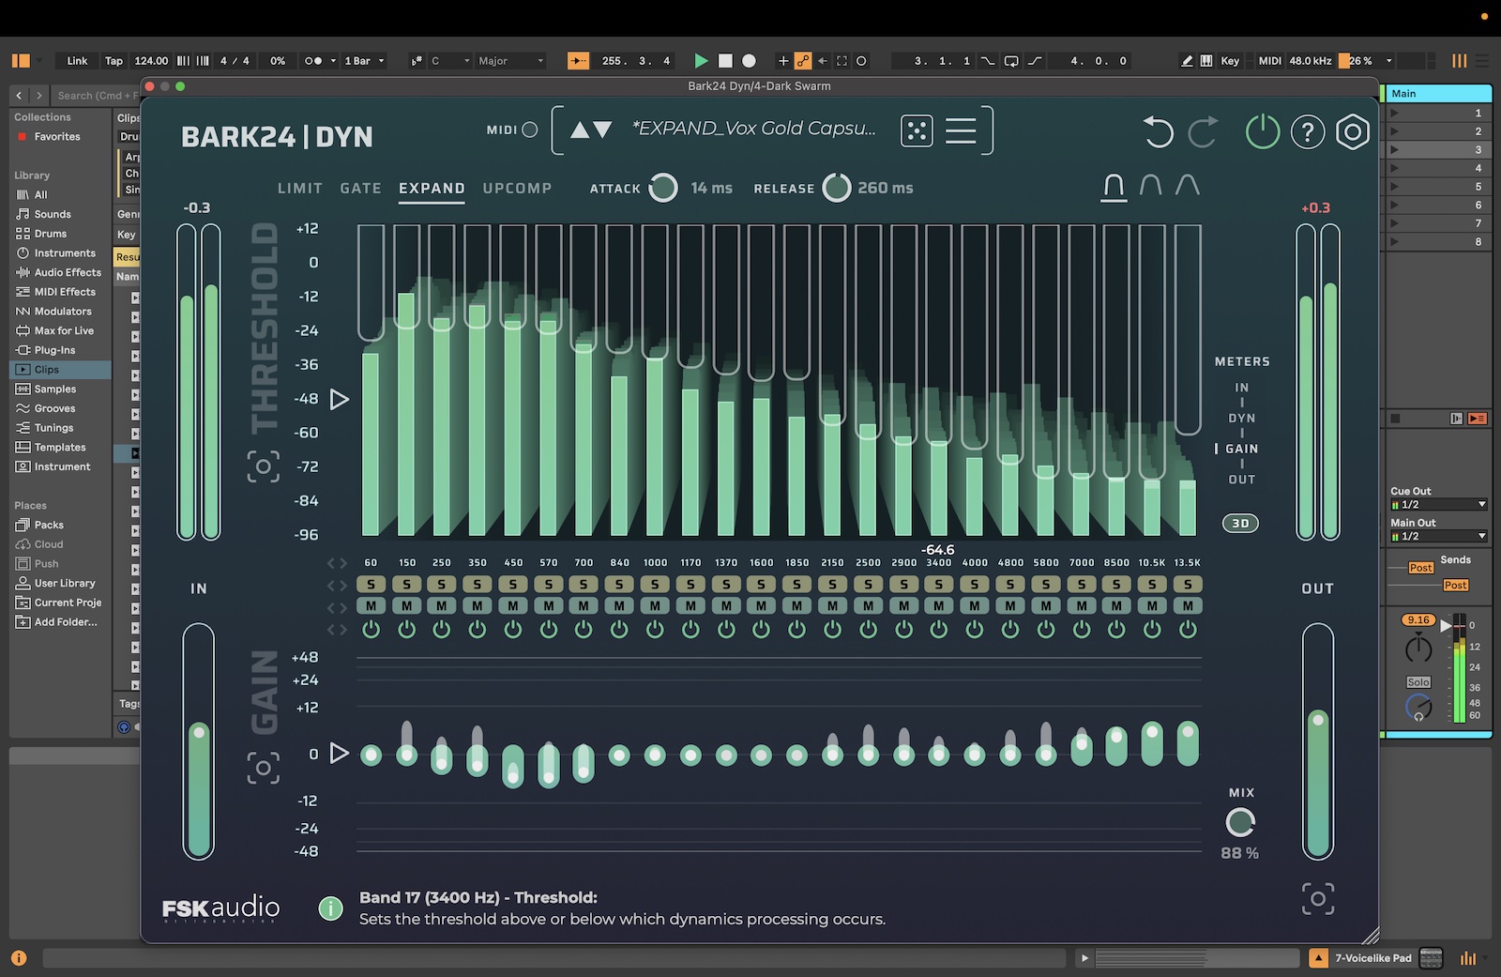Click the randomize dice icon
The height and width of the screenshot is (977, 1501).
click(917, 130)
